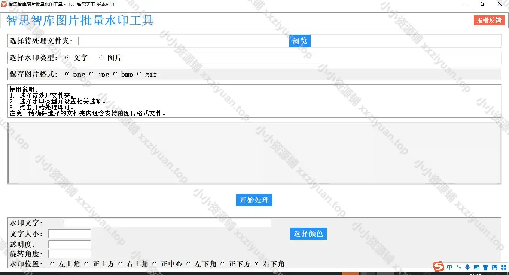
Task: Open the Sogou toolbox grid icon
Action: (x=503, y=267)
